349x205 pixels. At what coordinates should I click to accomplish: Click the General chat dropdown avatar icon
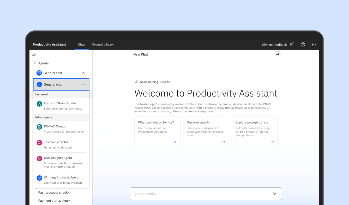(39, 73)
